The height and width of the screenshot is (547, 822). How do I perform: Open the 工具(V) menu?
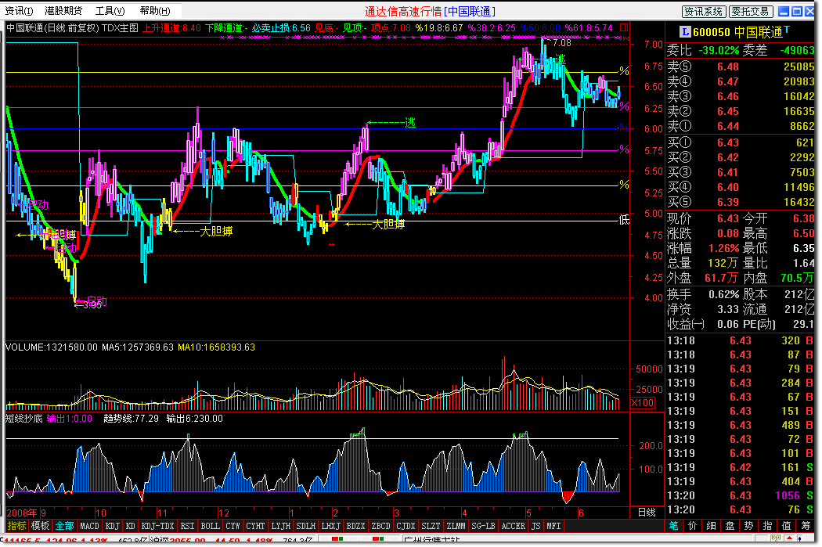(x=110, y=11)
